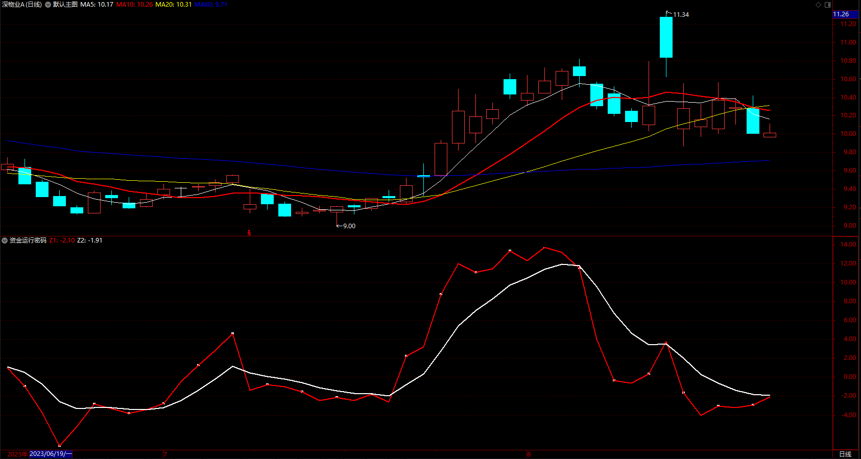This screenshot has height=459, width=861.
Task: Click the 14.00 indicator axis label
Action: pos(849,245)
